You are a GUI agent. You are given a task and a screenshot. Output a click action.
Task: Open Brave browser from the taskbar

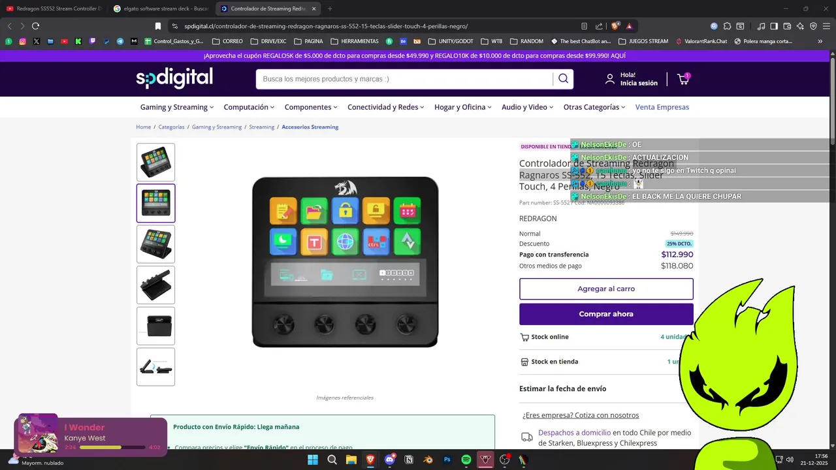pos(370,460)
